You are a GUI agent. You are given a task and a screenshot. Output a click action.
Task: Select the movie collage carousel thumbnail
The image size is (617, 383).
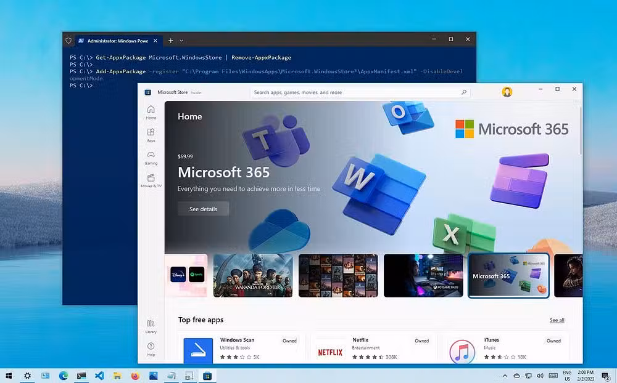point(338,275)
